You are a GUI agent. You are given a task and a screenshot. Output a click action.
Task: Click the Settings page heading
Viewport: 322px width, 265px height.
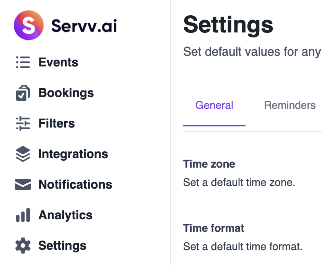tap(228, 24)
